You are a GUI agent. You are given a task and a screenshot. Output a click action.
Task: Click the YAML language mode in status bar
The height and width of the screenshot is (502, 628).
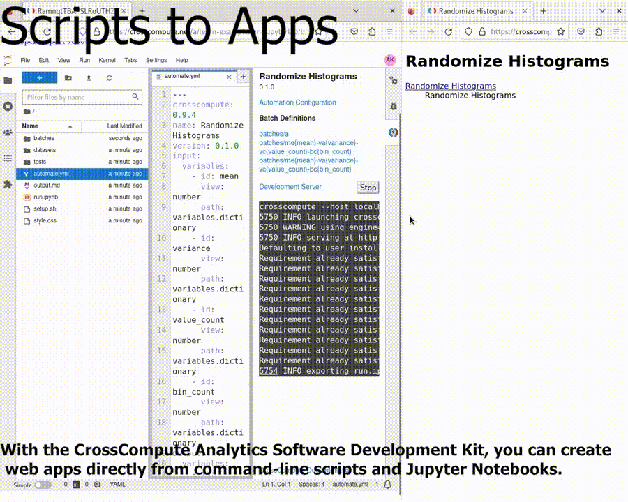117,485
